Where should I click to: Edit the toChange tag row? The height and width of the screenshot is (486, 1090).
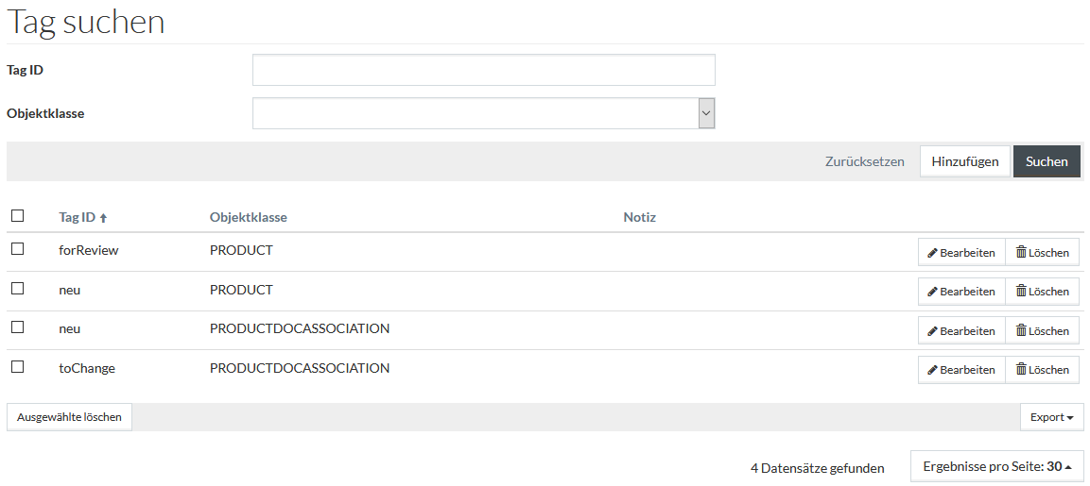pyautogui.click(x=961, y=369)
